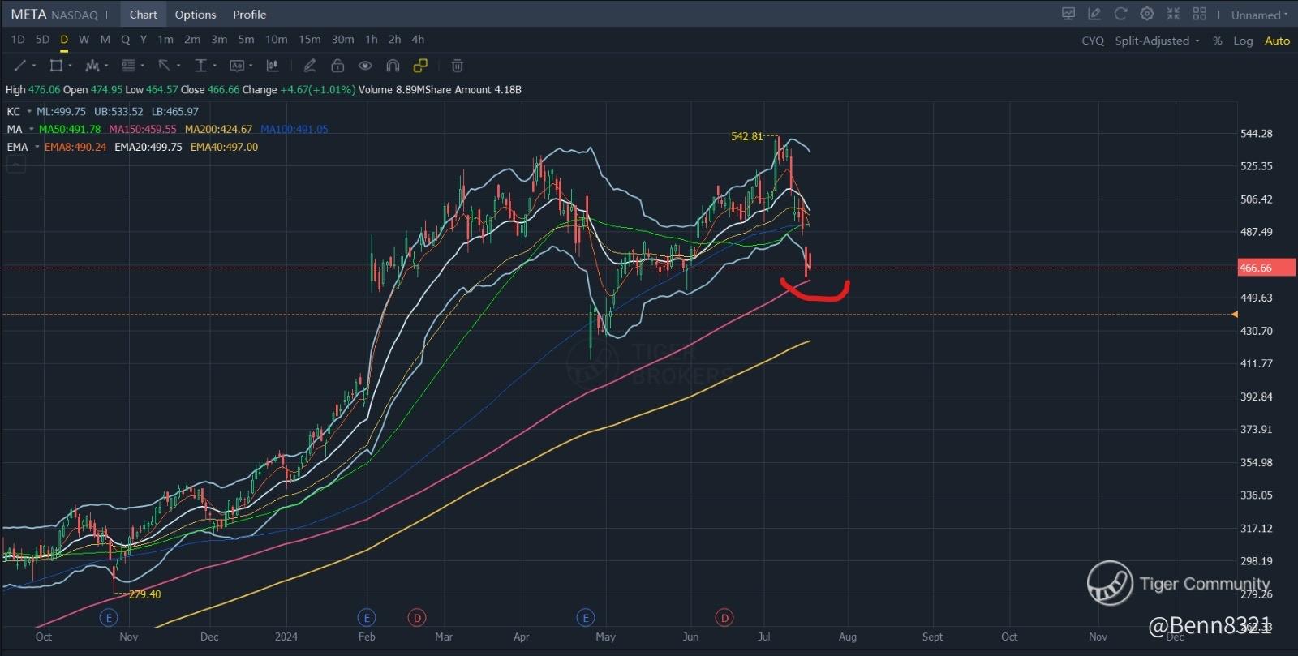Screen dimensions: 1298x656
Task: Expand the EMA indicator dropdown arrow
Action: [37, 148]
